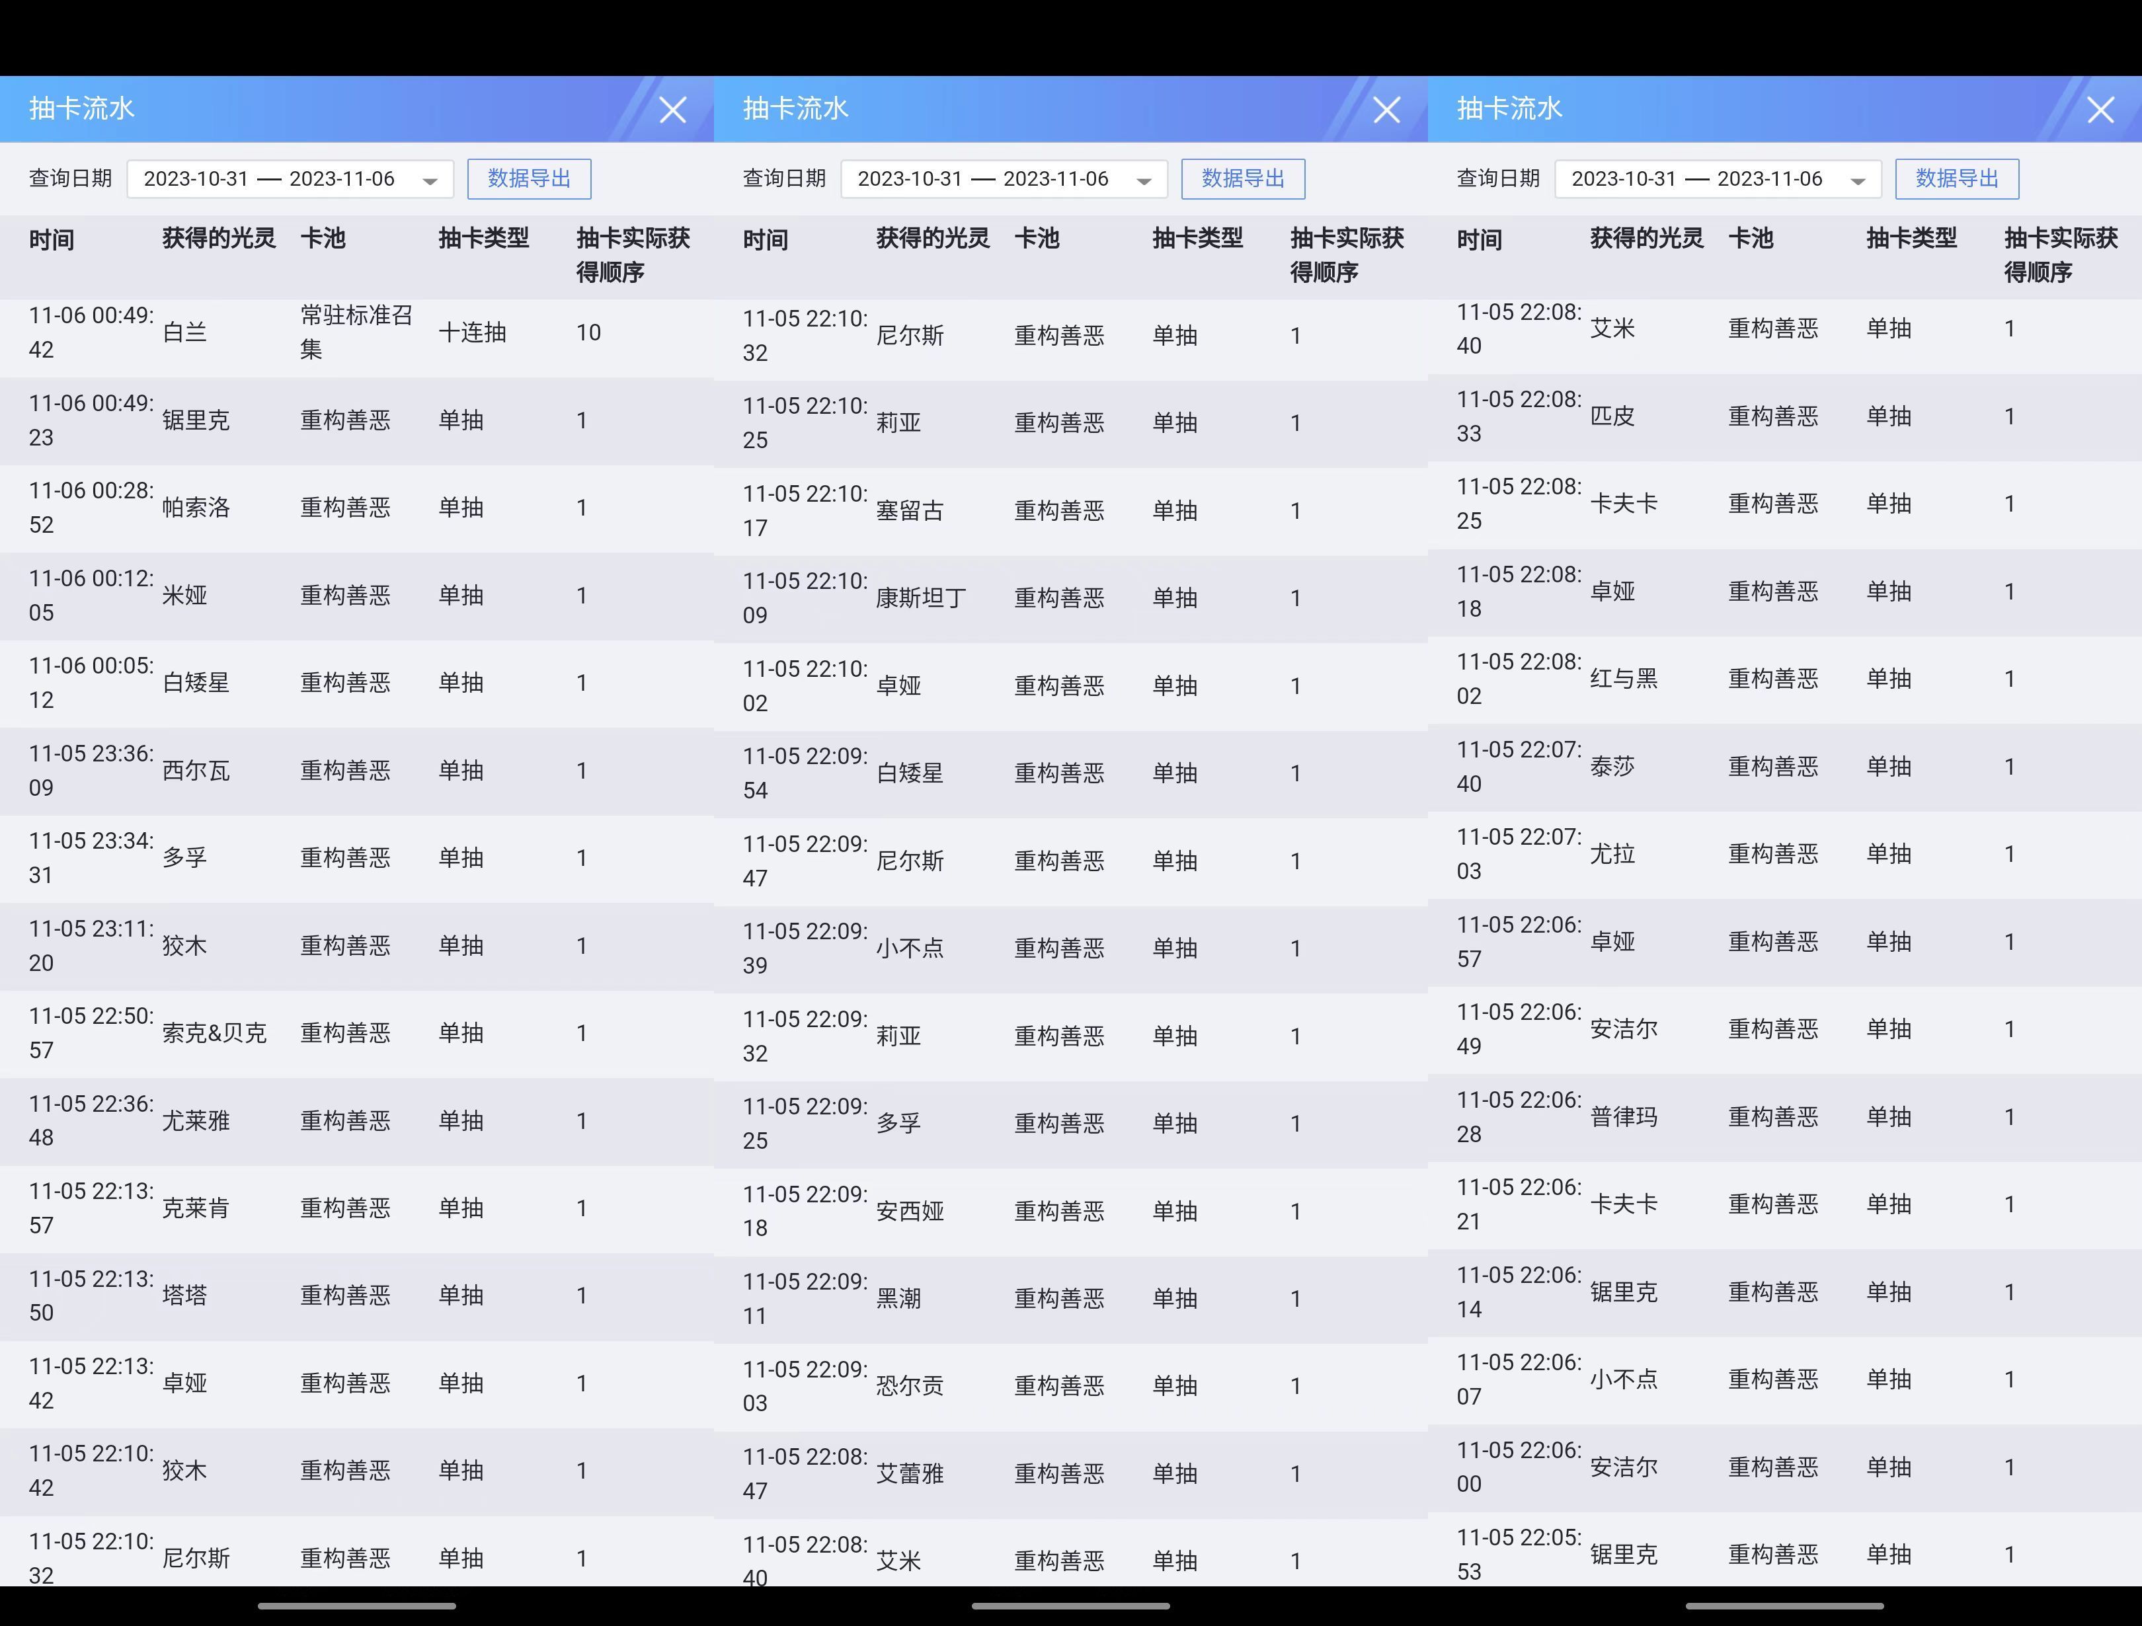2142x1626 pixels.
Task: Click 数据导出 in the left panel
Action: (529, 179)
